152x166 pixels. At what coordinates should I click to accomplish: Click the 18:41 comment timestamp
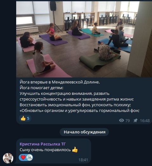(83, 160)
